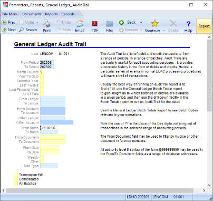Click the scroll up arrow
The height and width of the screenshot is (201, 213).
click(x=209, y=37)
